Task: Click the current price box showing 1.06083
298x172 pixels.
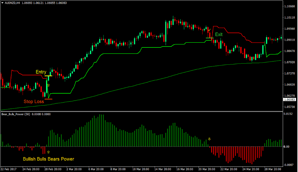Action: 289,99
